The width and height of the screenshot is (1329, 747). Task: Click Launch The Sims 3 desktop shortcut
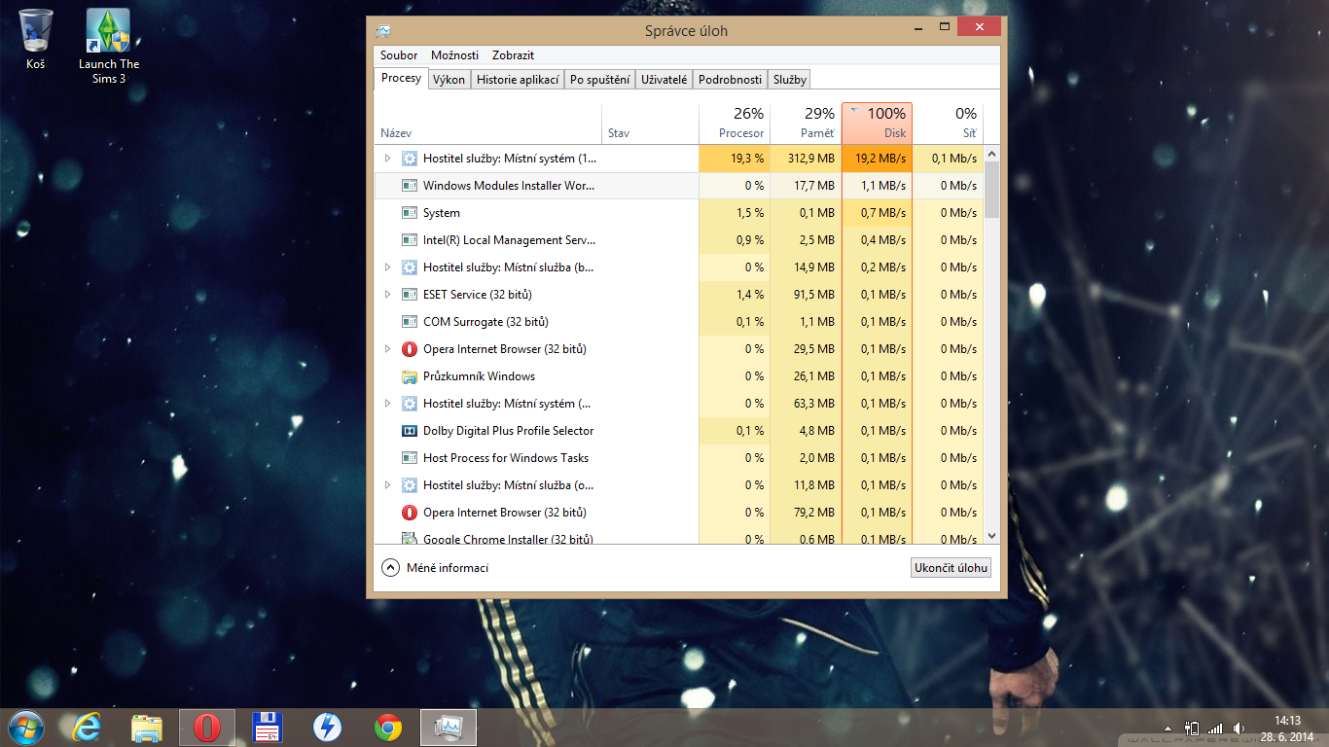(x=109, y=47)
